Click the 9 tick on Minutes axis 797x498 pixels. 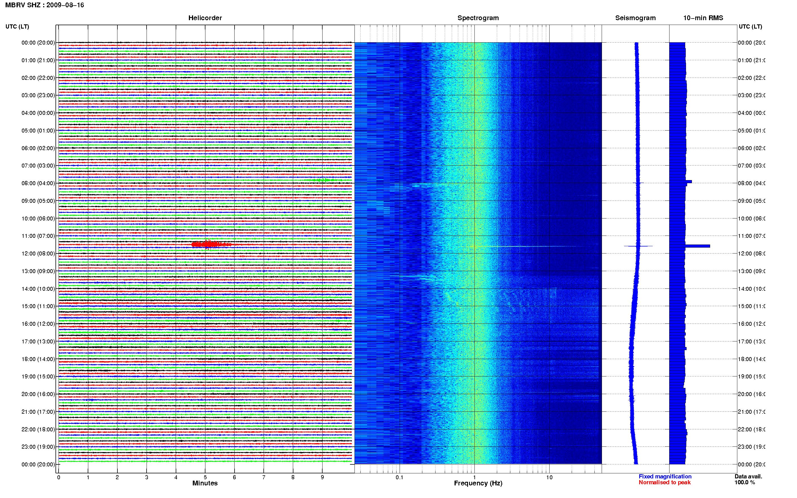322,477
